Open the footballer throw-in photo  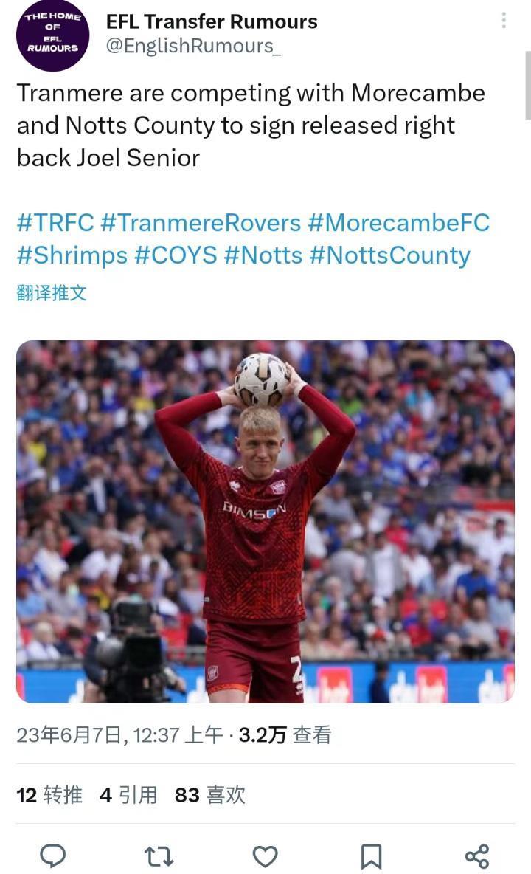click(265, 522)
